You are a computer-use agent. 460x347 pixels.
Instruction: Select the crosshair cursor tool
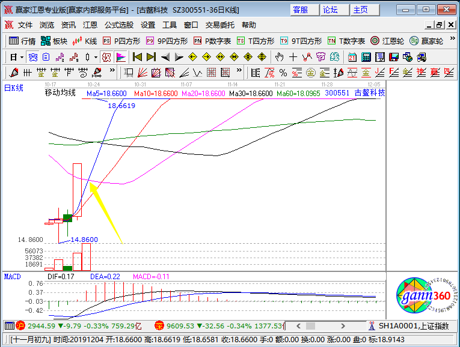(293, 57)
